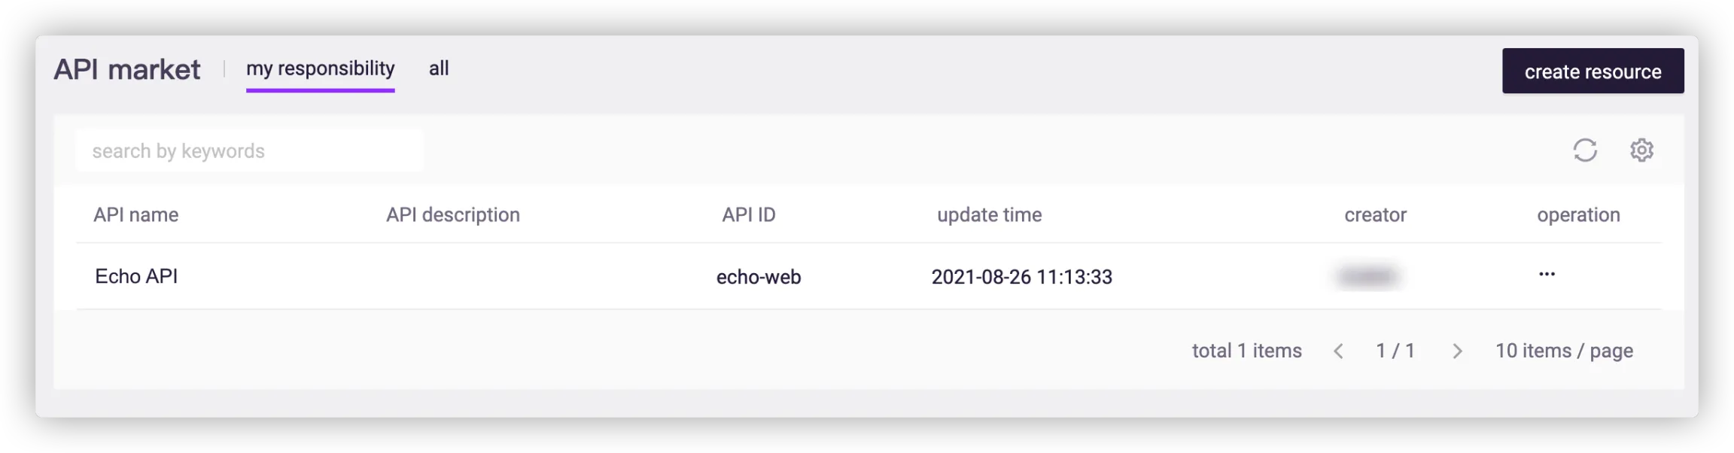Focus the 'search by keywords' field
The height and width of the screenshot is (453, 1734).
(249, 151)
